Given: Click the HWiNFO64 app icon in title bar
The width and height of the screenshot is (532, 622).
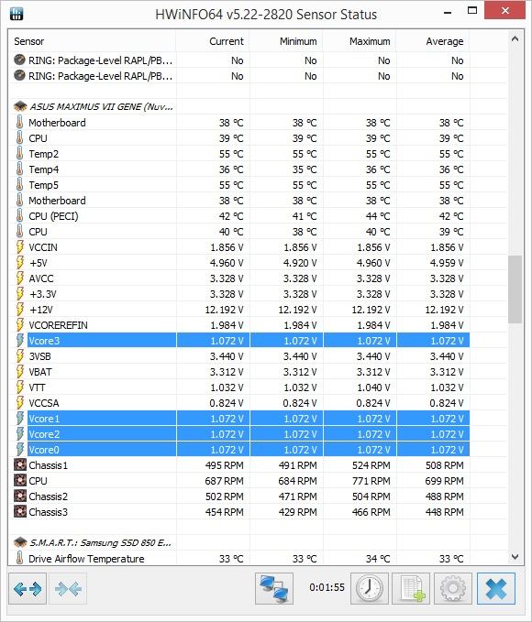Looking at the screenshot, I should [x=17, y=13].
